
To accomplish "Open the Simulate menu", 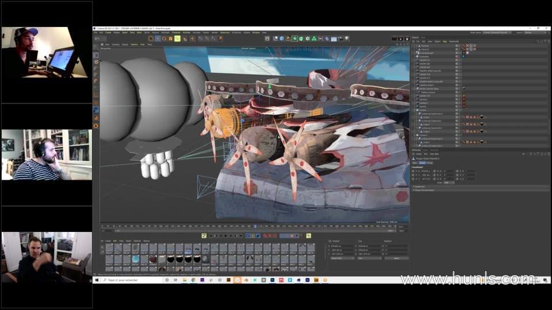I will [x=197, y=32].
